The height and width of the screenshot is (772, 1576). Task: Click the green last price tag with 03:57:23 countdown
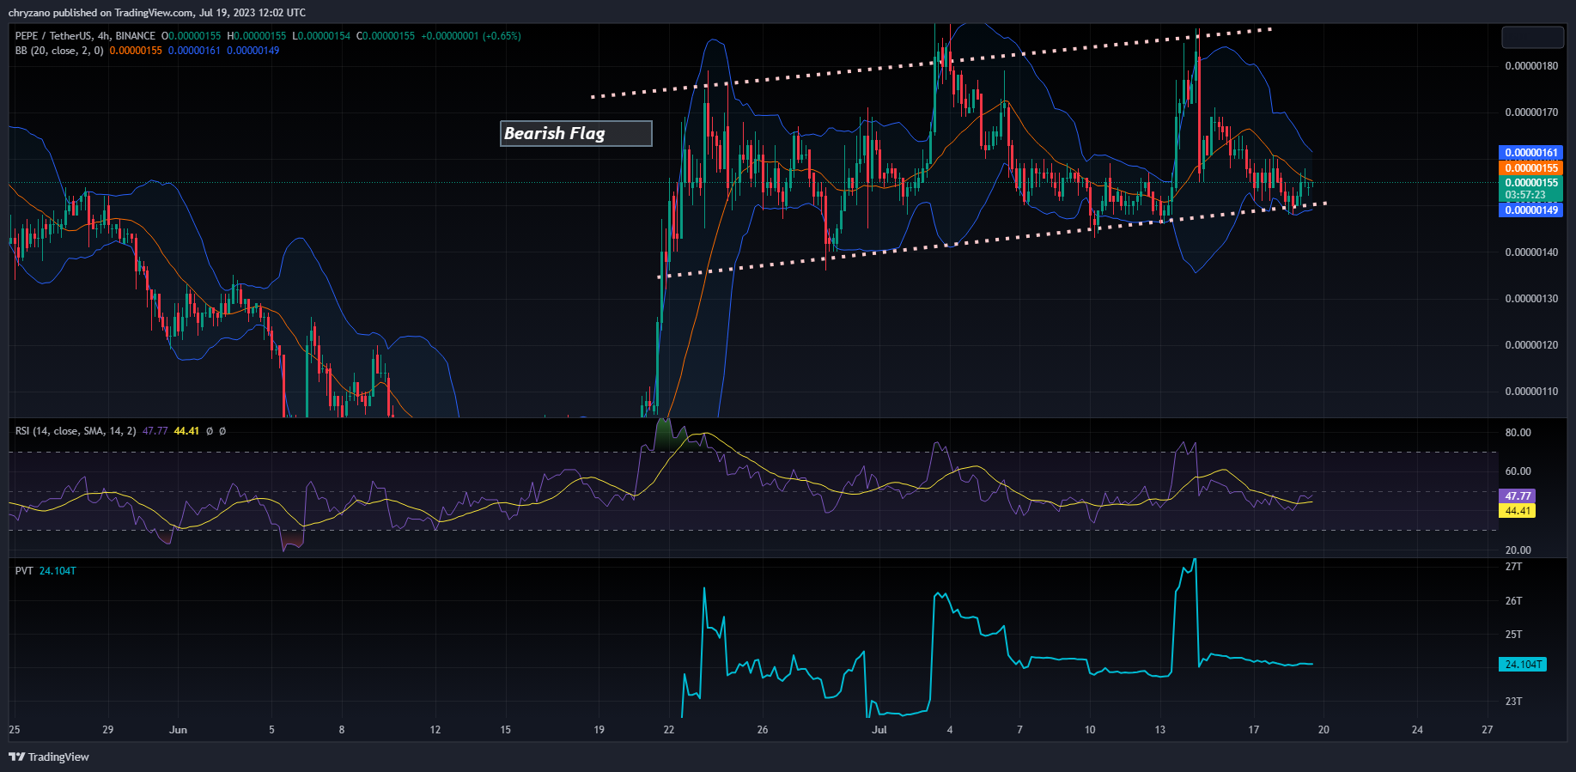click(x=1530, y=189)
